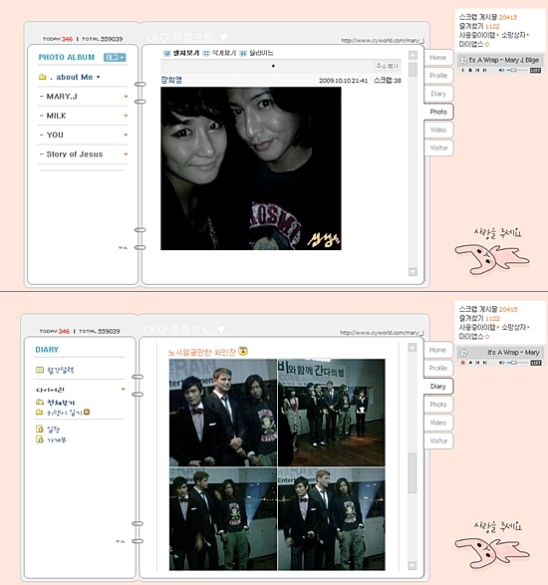The image size is (548, 585).
Task: Click the red play button next to stop
Action: click(x=463, y=70)
